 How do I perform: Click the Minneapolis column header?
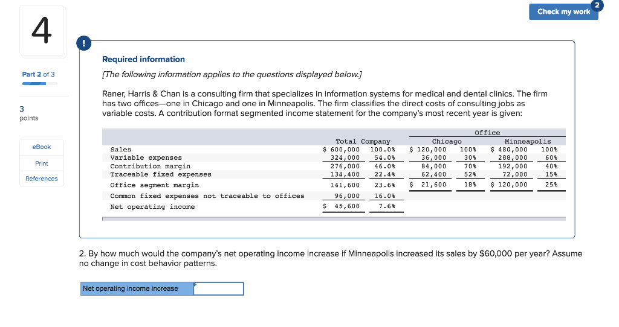(528, 141)
